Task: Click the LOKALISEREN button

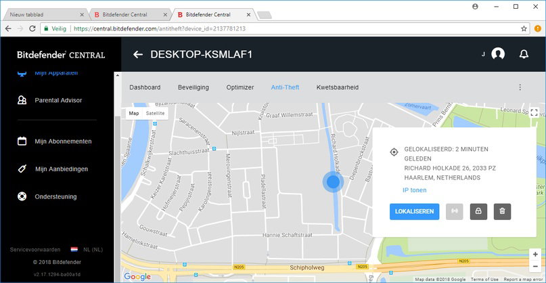Action: tap(414, 211)
